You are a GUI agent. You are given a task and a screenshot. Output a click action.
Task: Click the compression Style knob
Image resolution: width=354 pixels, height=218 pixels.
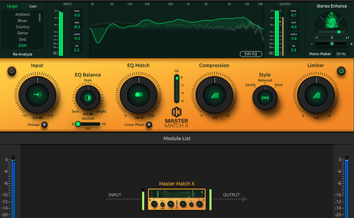coord(265,98)
